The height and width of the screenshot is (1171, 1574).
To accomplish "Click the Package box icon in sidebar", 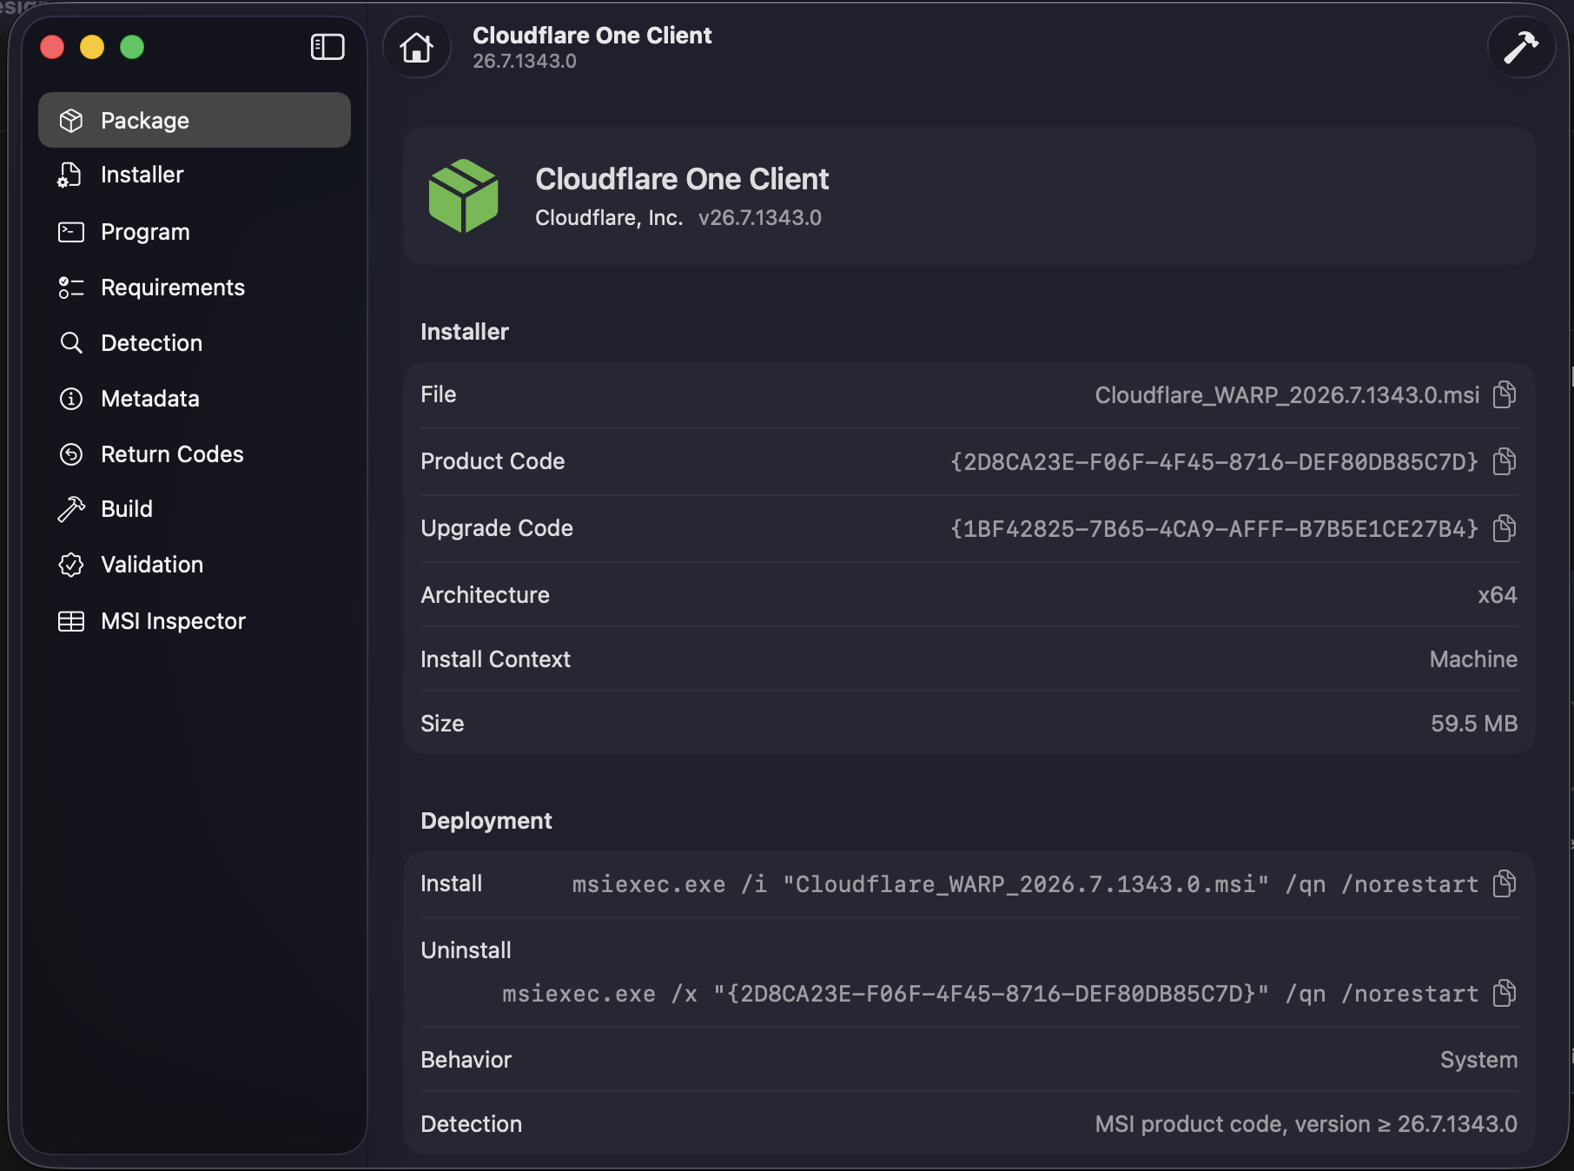I will point(71,121).
